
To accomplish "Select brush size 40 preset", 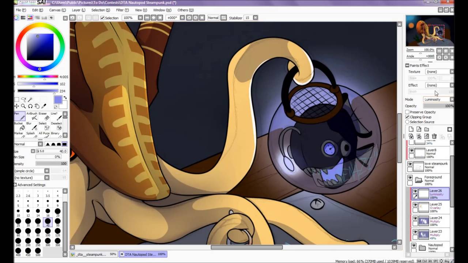I will coord(48,222).
